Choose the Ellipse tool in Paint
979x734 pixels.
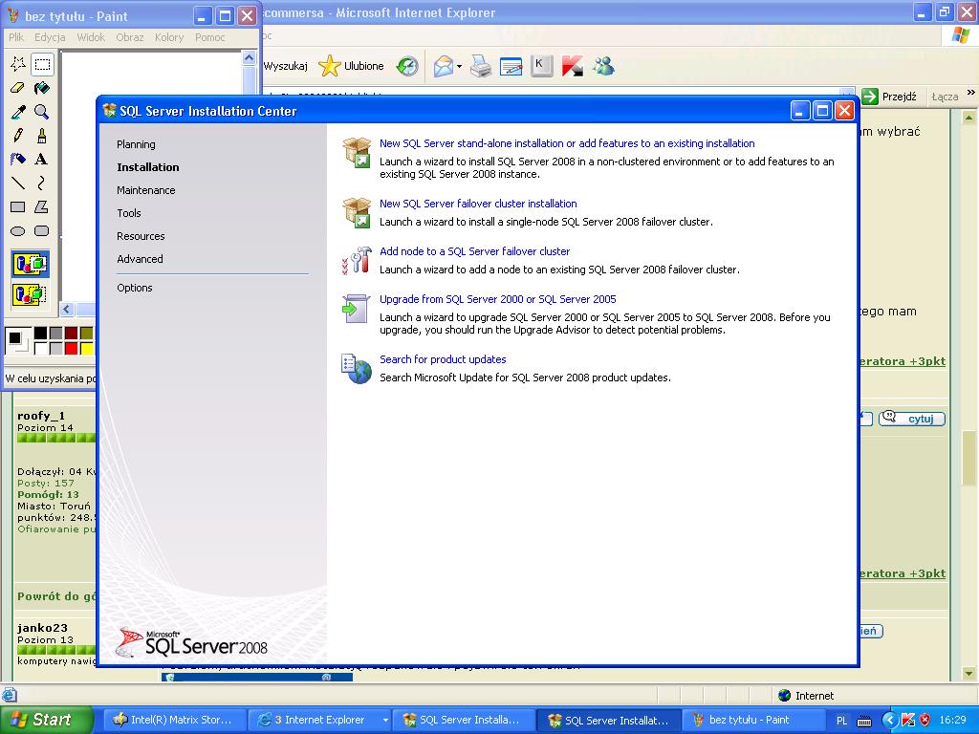point(18,231)
